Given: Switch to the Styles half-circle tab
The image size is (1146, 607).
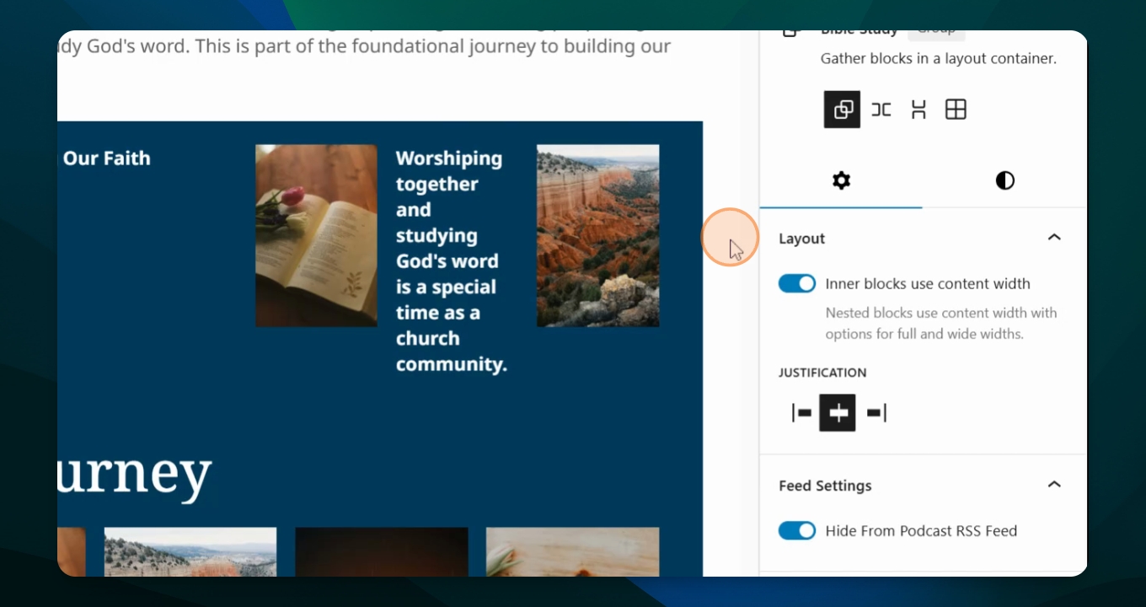Looking at the screenshot, I should pos(1004,180).
